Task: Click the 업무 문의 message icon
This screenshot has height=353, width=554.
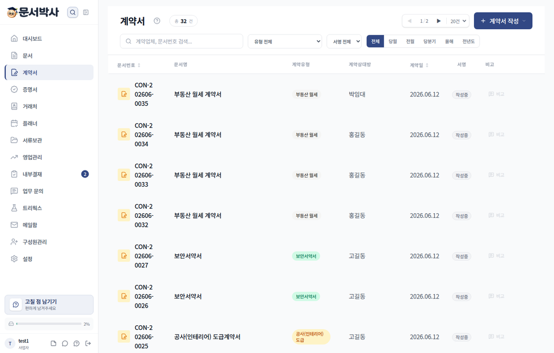Action: pos(14,191)
